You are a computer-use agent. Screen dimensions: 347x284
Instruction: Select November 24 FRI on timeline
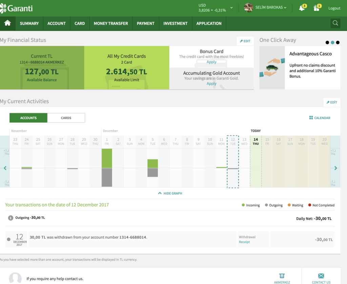pyautogui.click(x=26, y=141)
